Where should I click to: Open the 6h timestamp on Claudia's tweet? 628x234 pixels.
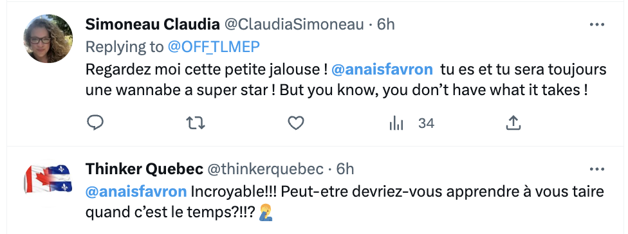point(386,25)
